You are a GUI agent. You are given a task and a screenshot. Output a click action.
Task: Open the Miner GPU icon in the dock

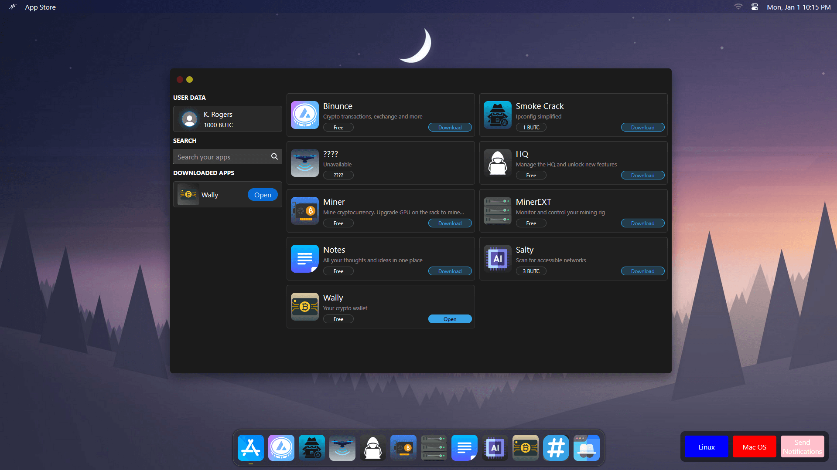(x=403, y=447)
